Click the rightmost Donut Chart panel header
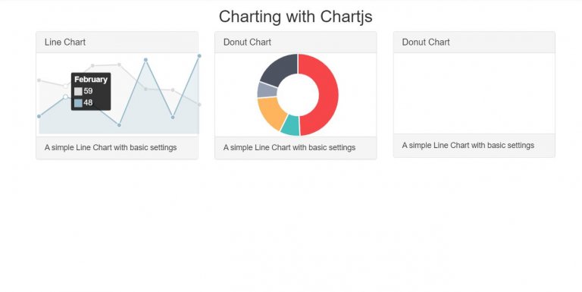 474,42
